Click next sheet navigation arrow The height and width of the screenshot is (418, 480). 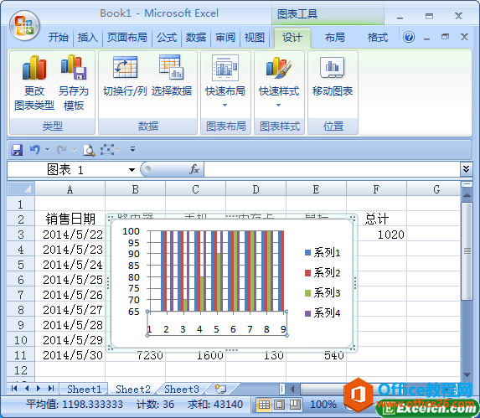39,389
